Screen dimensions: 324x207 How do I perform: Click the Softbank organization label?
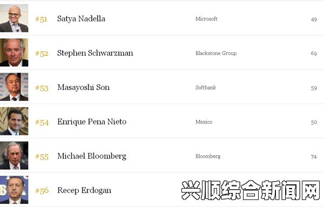(206, 88)
